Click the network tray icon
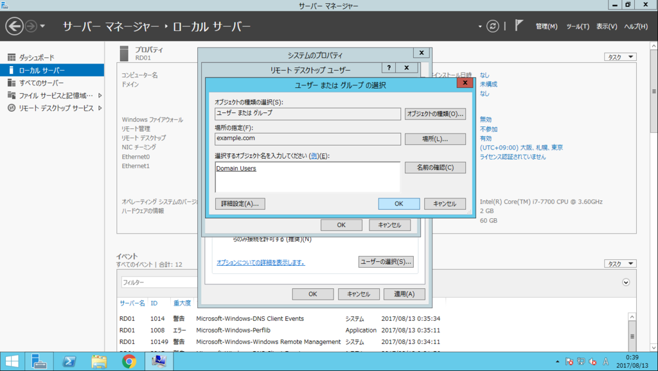Viewport: 658px width, 371px height. click(581, 361)
